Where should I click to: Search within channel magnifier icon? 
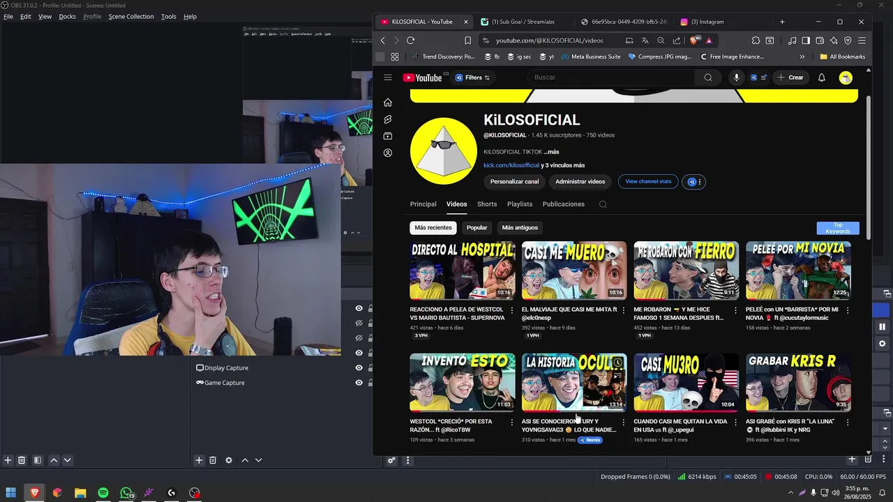603,204
